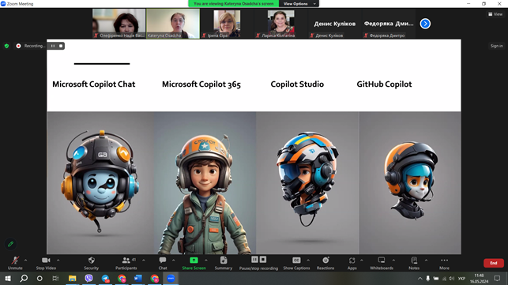Image resolution: width=508 pixels, height=285 pixels.
Task: Open the Windows Start menu
Action: (x=7, y=278)
